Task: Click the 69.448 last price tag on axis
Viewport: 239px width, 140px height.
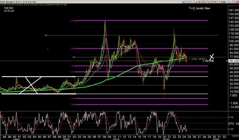Action: pyautogui.click(x=234, y=61)
